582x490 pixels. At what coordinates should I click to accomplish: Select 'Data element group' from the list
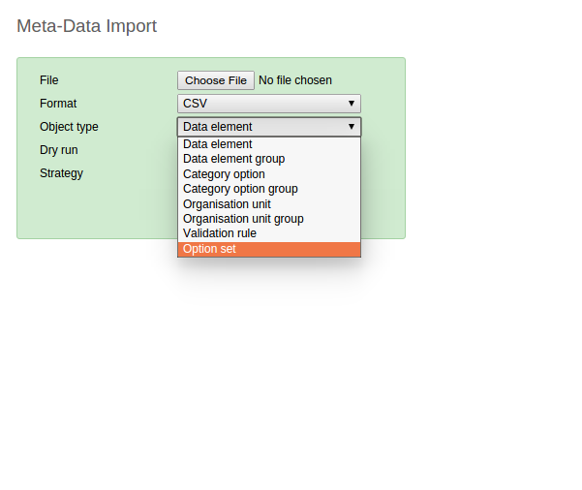click(x=233, y=159)
